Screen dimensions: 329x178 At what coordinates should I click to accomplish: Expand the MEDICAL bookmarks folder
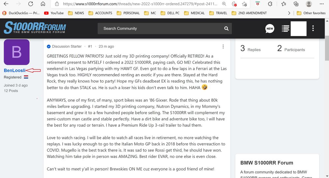point(194,13)
